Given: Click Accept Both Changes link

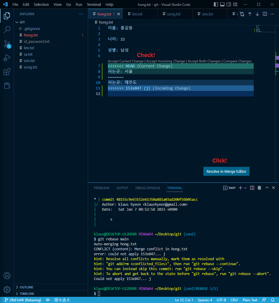Looking at the screenshot, I should 204,61.
